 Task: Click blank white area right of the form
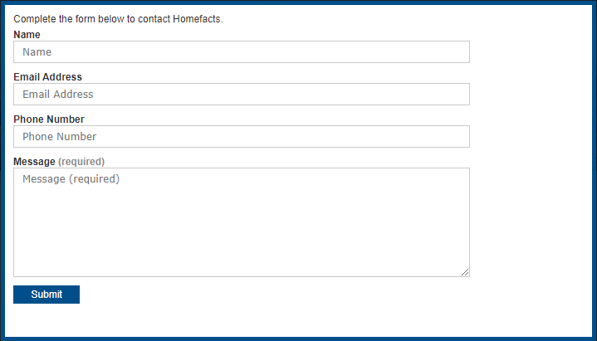coord(533,171)
